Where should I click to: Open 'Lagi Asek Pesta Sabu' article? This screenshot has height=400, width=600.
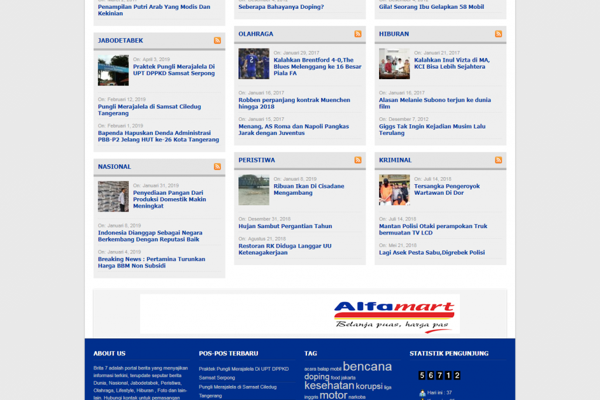tap(432, 253)
